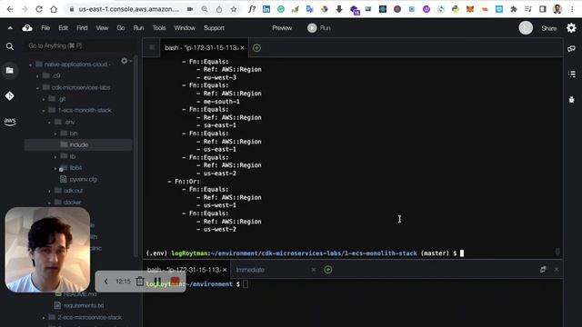Go back in the browser
Viewport: 582px width, 327px height.
click(10, 9)
